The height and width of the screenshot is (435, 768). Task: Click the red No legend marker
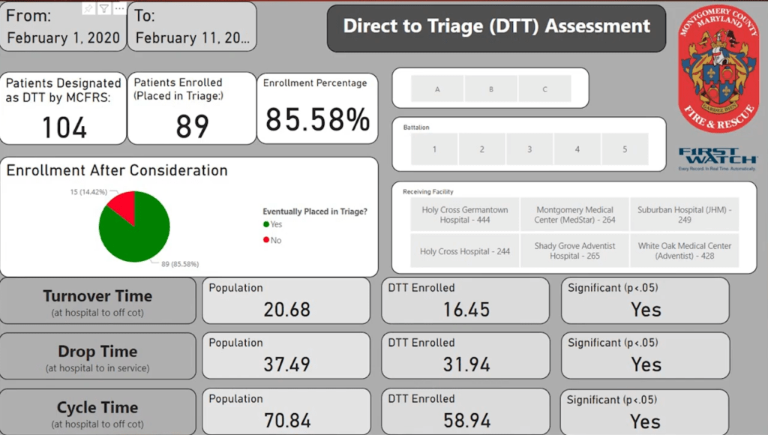266,240
